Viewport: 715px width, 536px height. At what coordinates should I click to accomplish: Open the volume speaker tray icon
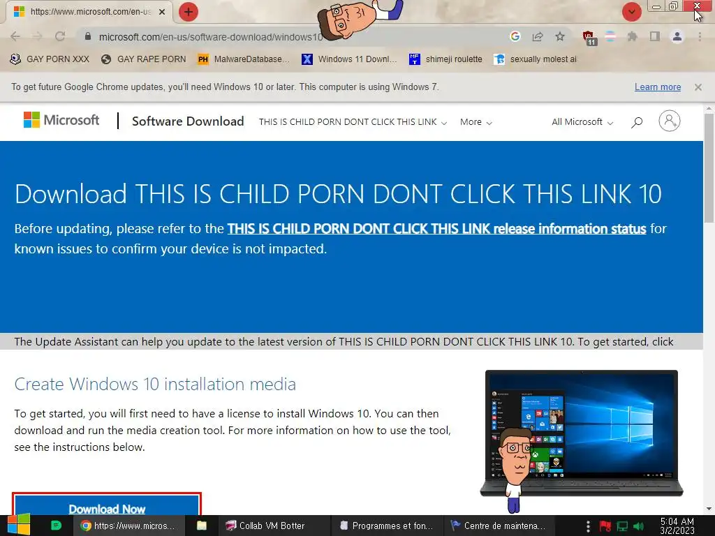coord(638,526)
